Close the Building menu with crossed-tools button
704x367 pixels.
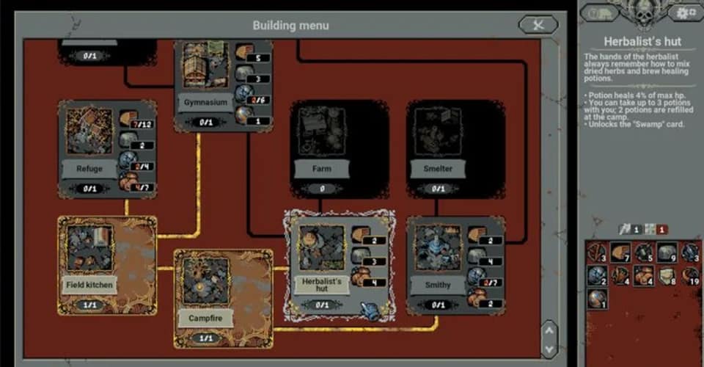click(x=538, y=25)
